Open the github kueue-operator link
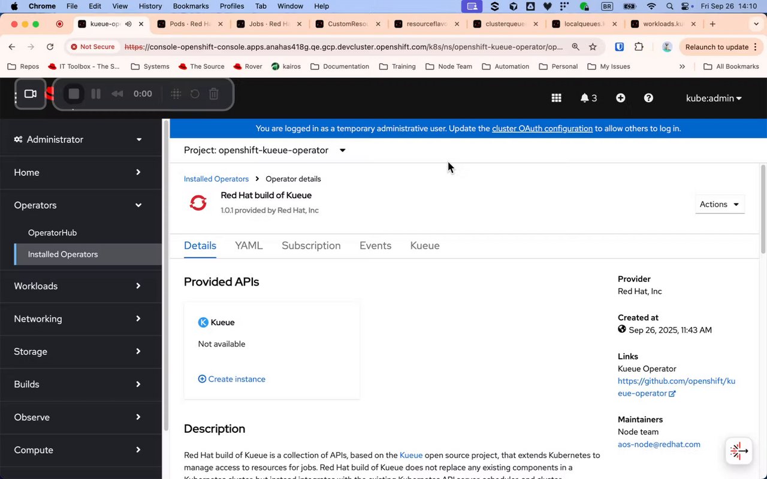Screen dimensions: 767x479 click(x=677, y=387)
